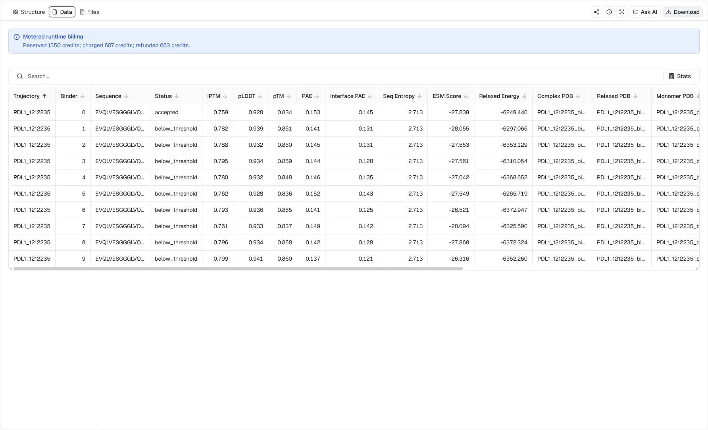Select the Data tab

point(62,12)
